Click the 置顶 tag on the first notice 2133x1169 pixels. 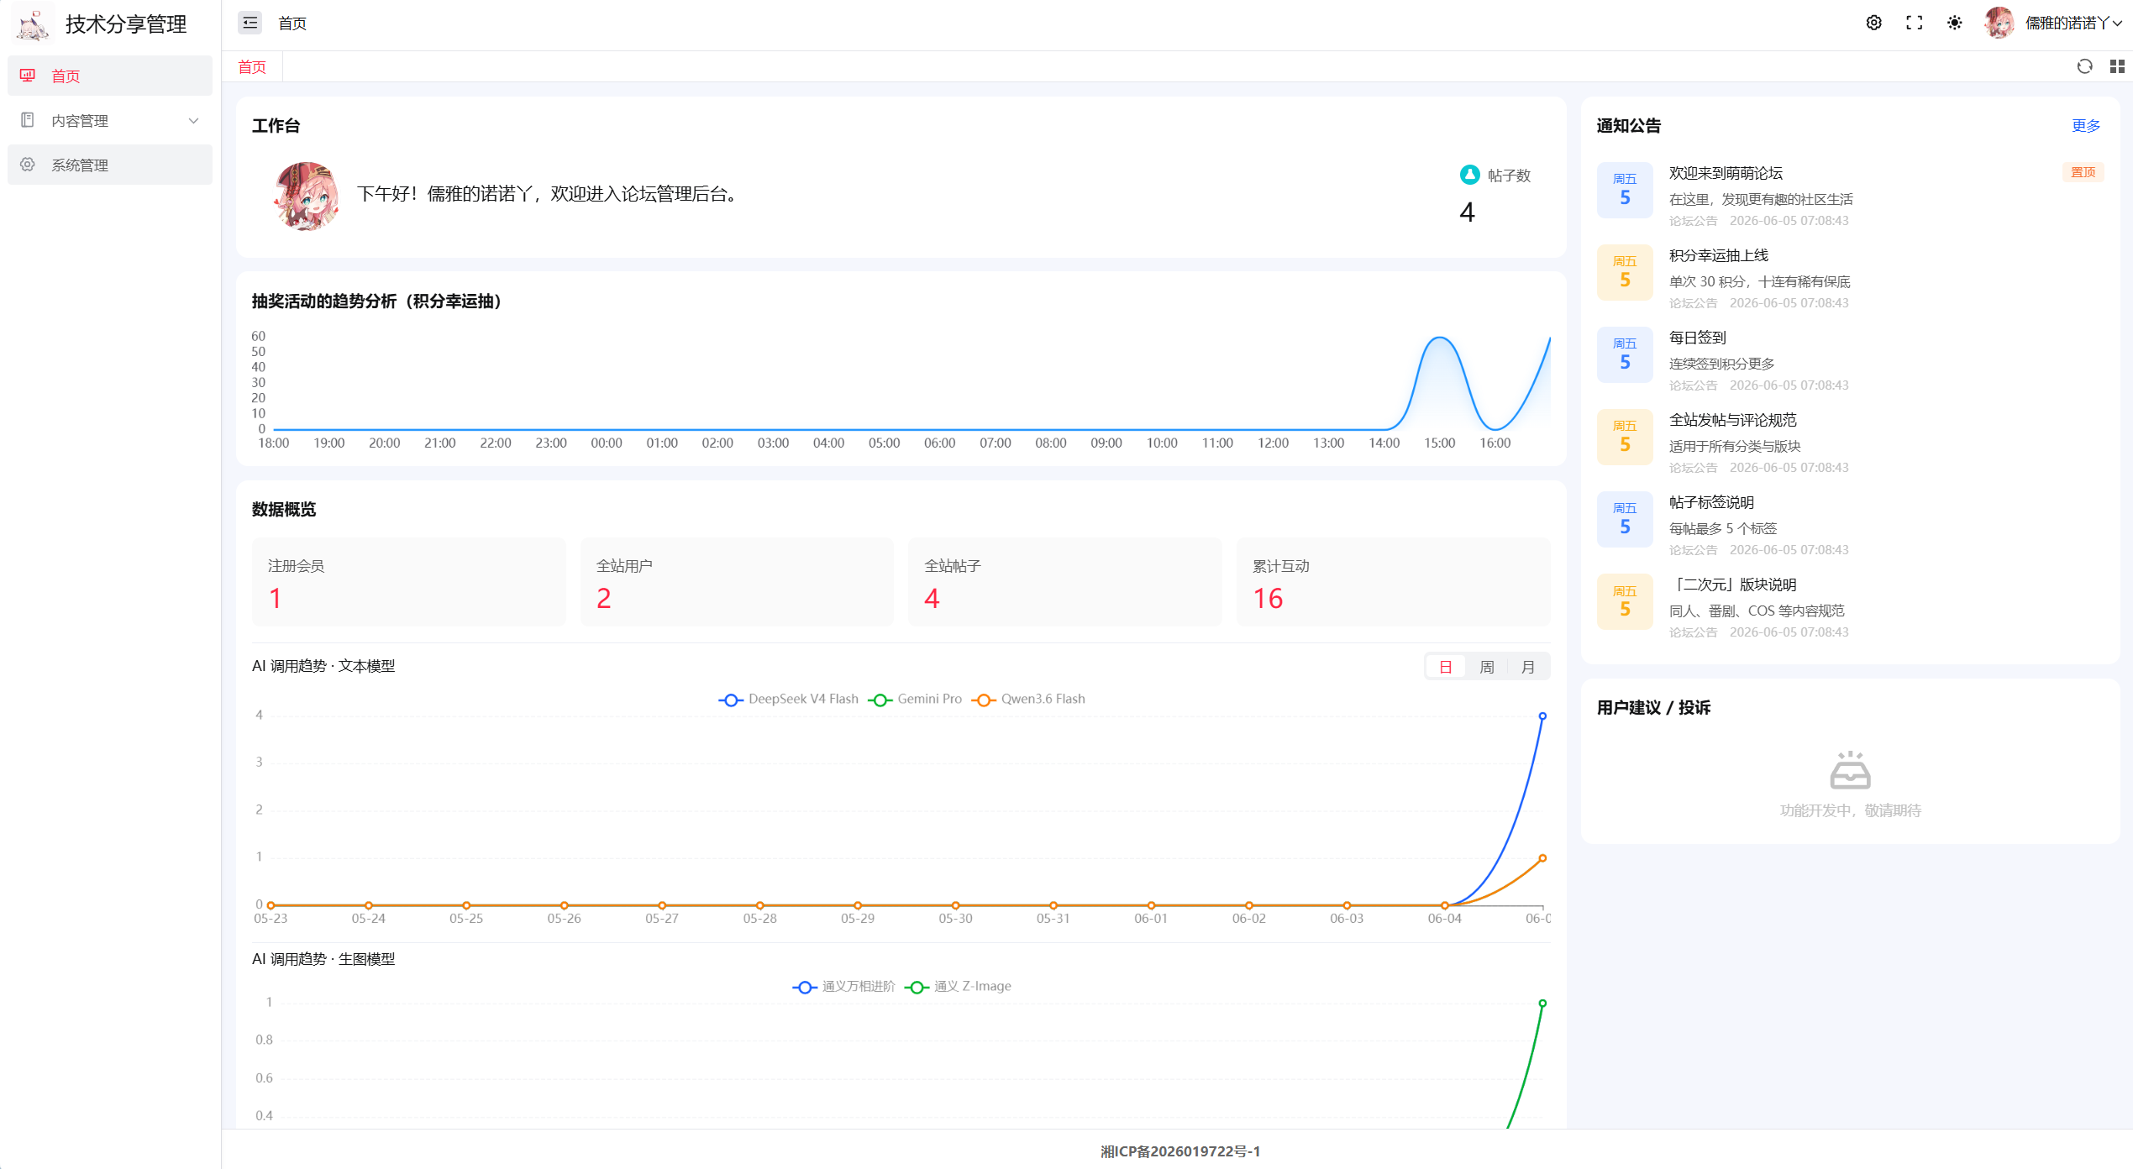point(2083,172)
